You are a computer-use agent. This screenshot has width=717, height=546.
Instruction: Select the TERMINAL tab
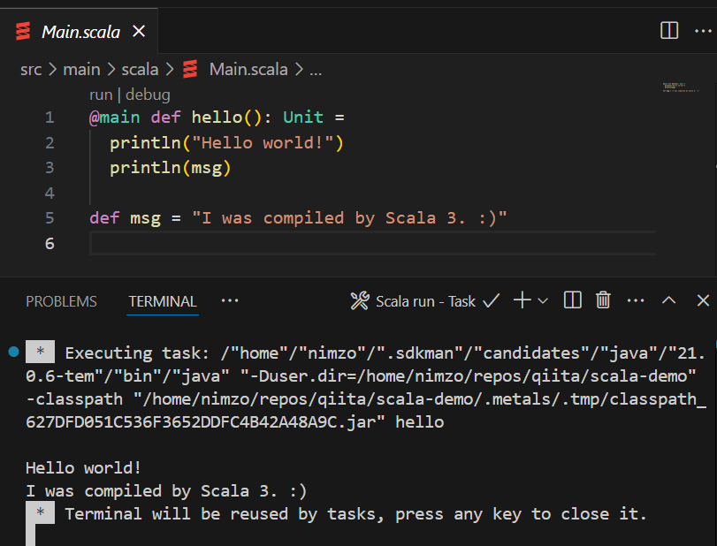(x=162, y=300)
